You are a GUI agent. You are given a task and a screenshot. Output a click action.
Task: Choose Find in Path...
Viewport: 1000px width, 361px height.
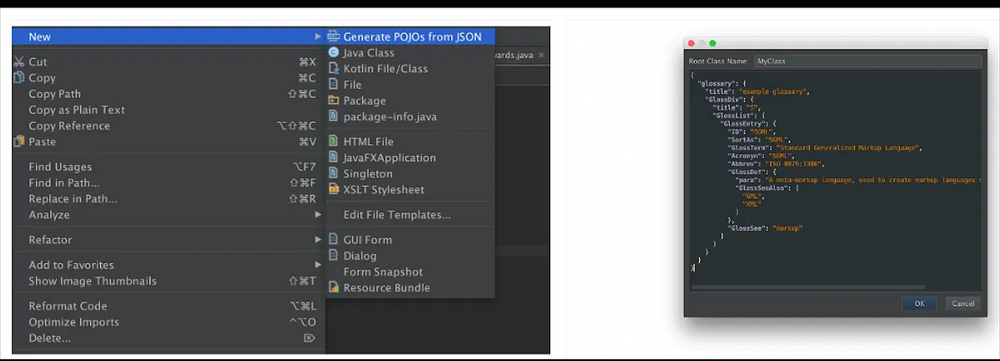167,182
